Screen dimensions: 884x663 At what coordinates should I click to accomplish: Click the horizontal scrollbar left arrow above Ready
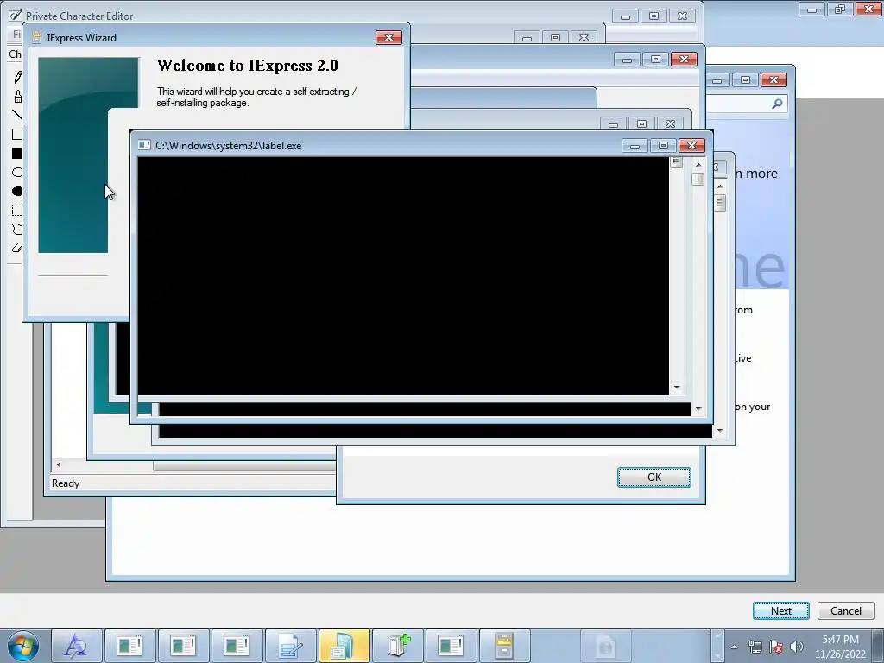59,464
